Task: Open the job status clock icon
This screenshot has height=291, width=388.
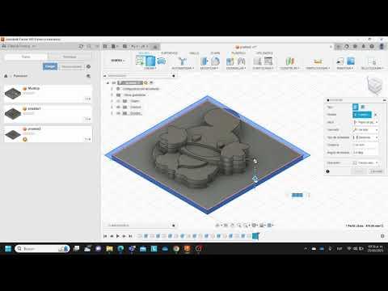Action: 355,46
